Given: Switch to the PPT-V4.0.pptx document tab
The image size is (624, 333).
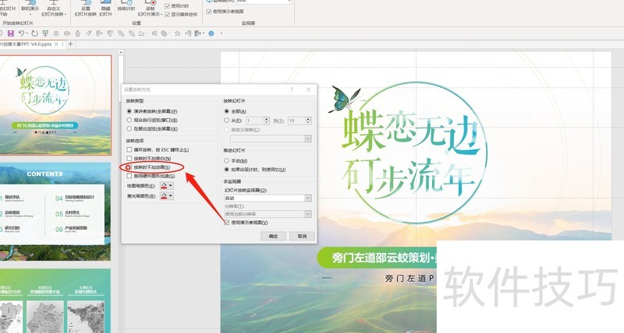Looking at the screenshot, I should point(31,44).
